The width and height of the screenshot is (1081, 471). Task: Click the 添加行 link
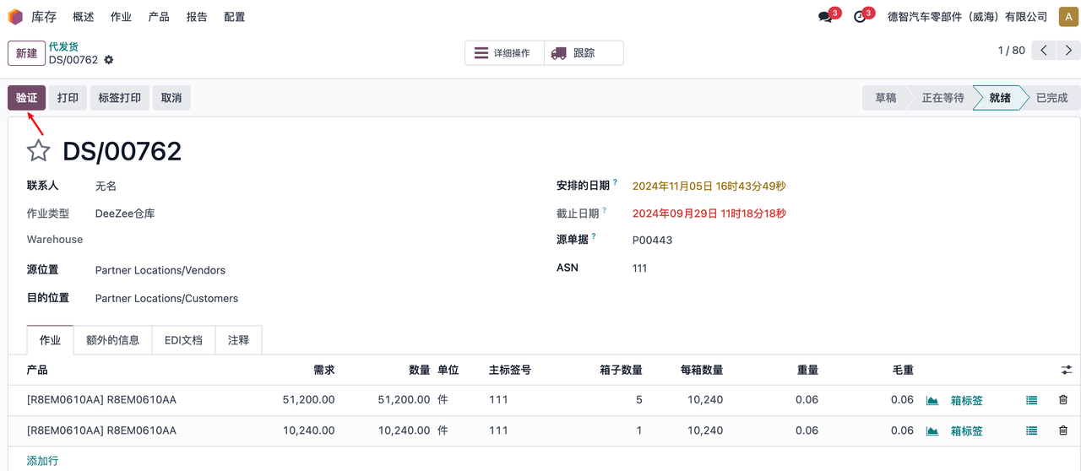tap(42, 461)
